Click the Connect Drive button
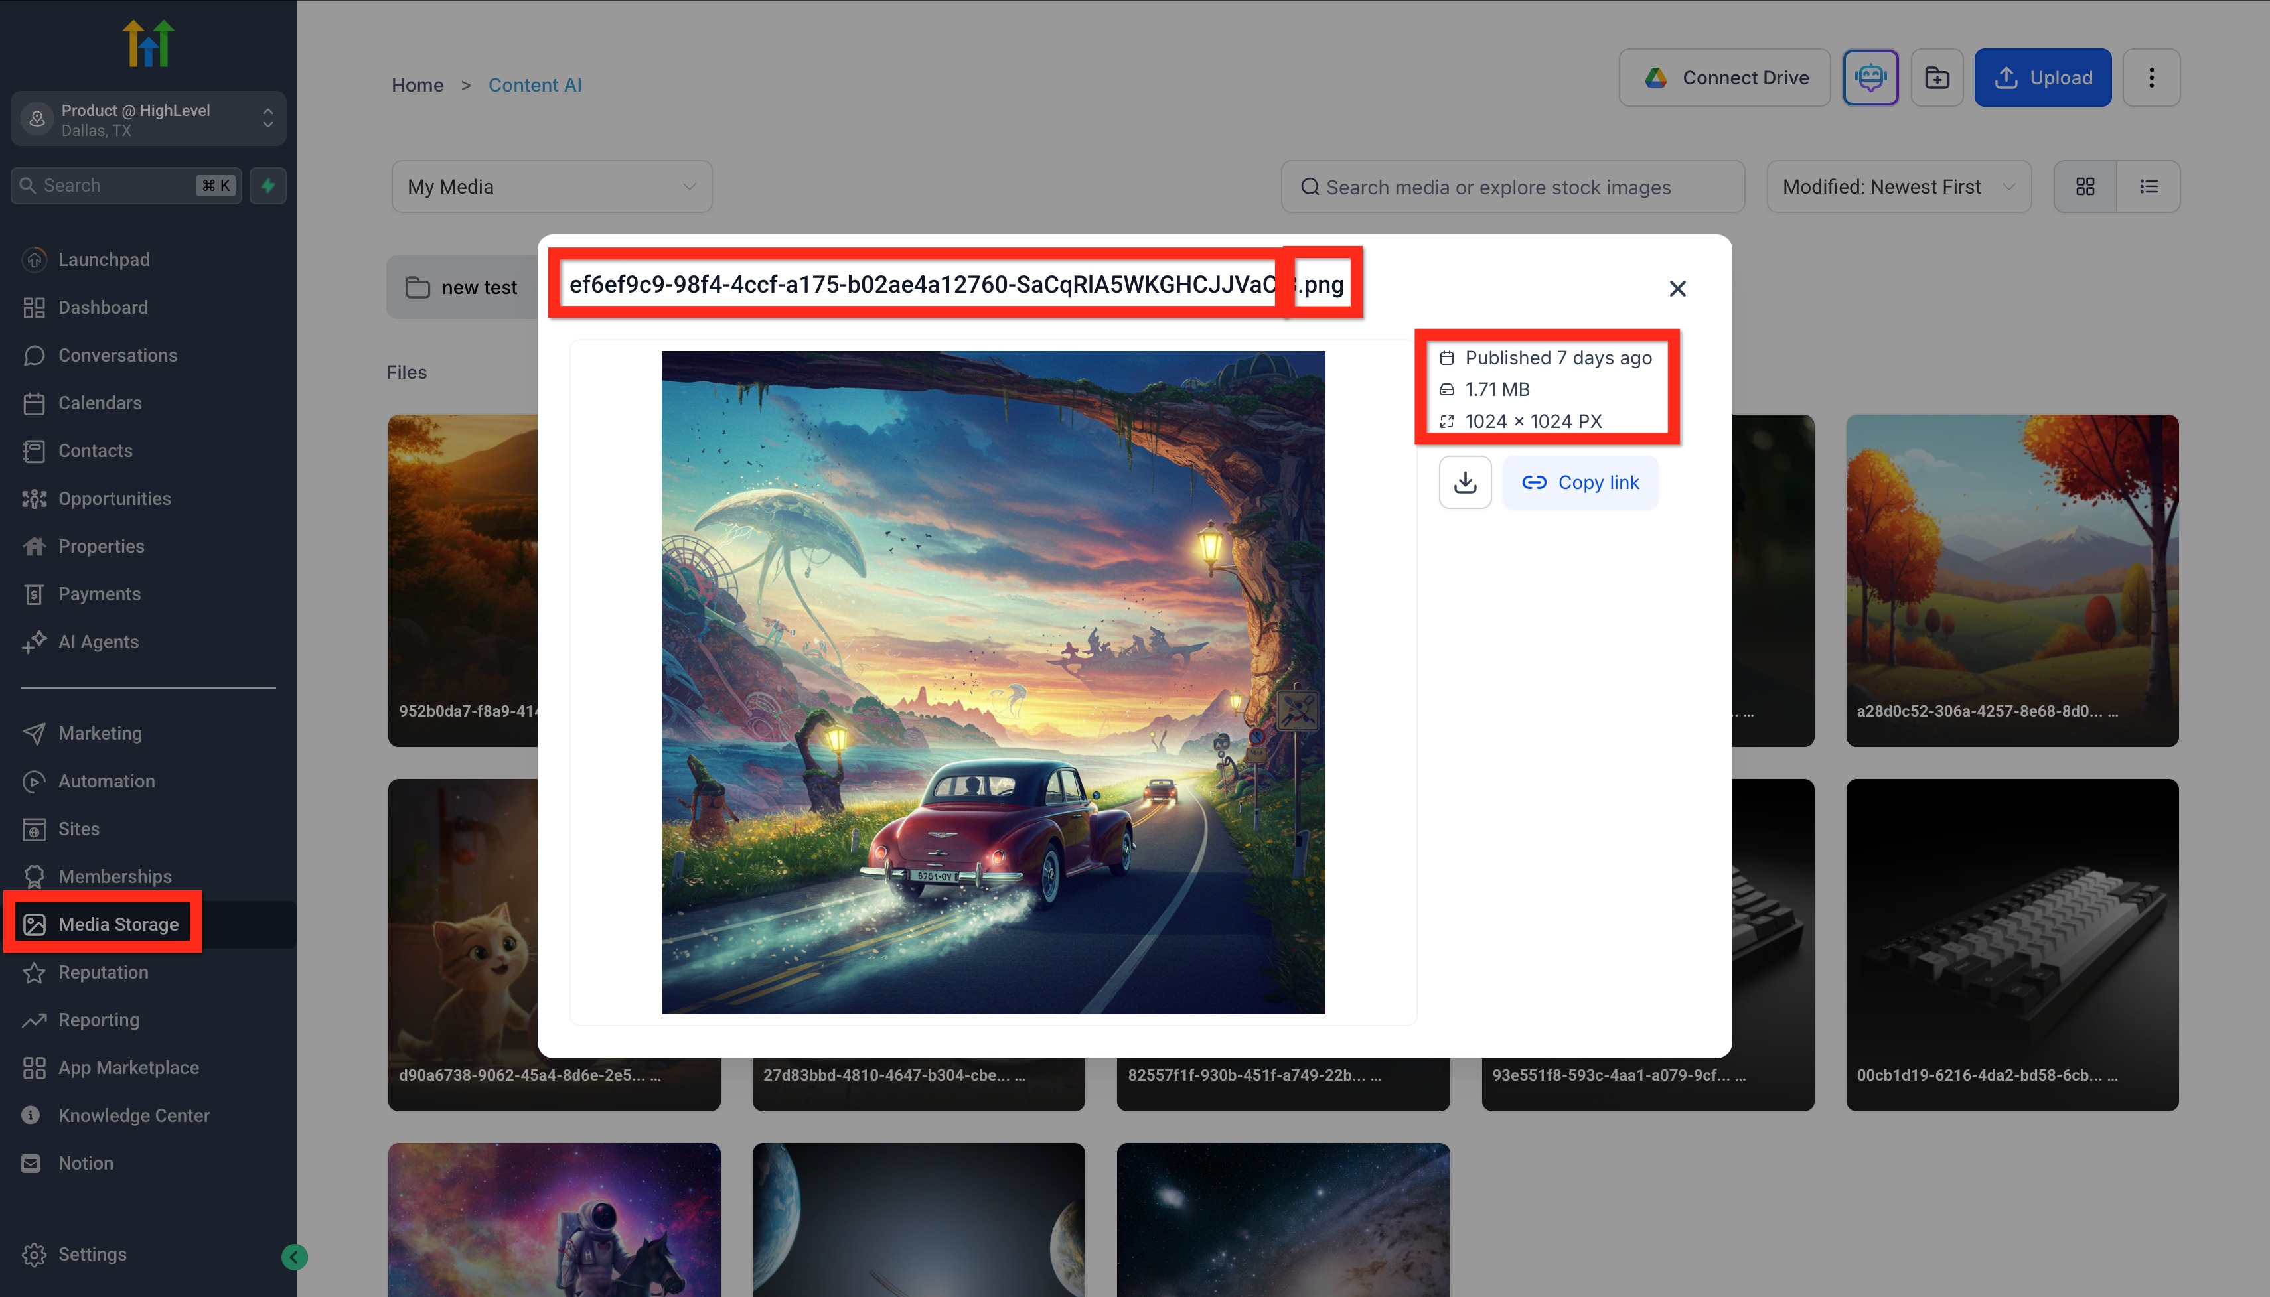Screen dimensions: 2270x1297 coord(1724,78)
